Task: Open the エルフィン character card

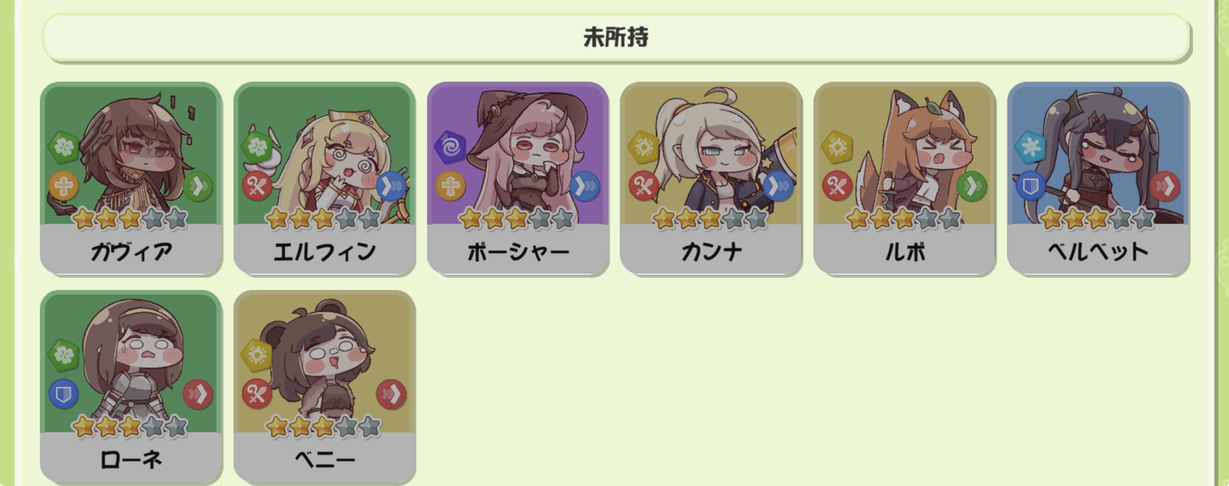Action: click(324, 179)
